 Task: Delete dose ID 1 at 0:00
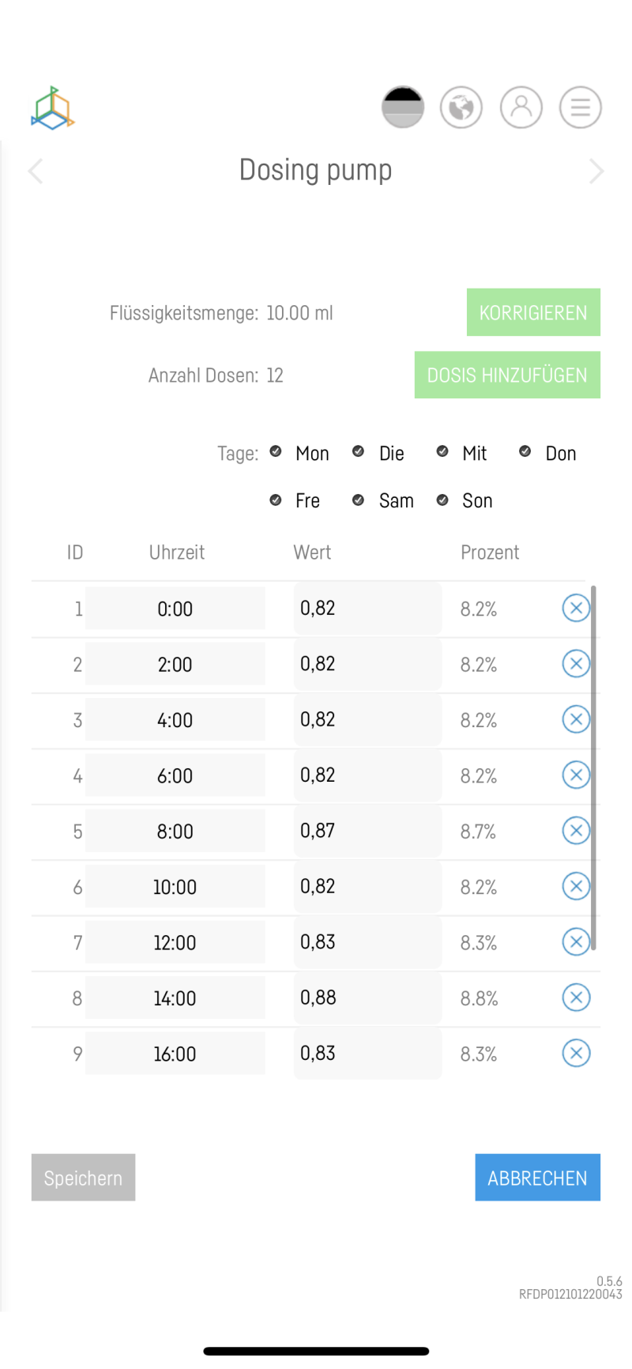(x=576, y=608)
